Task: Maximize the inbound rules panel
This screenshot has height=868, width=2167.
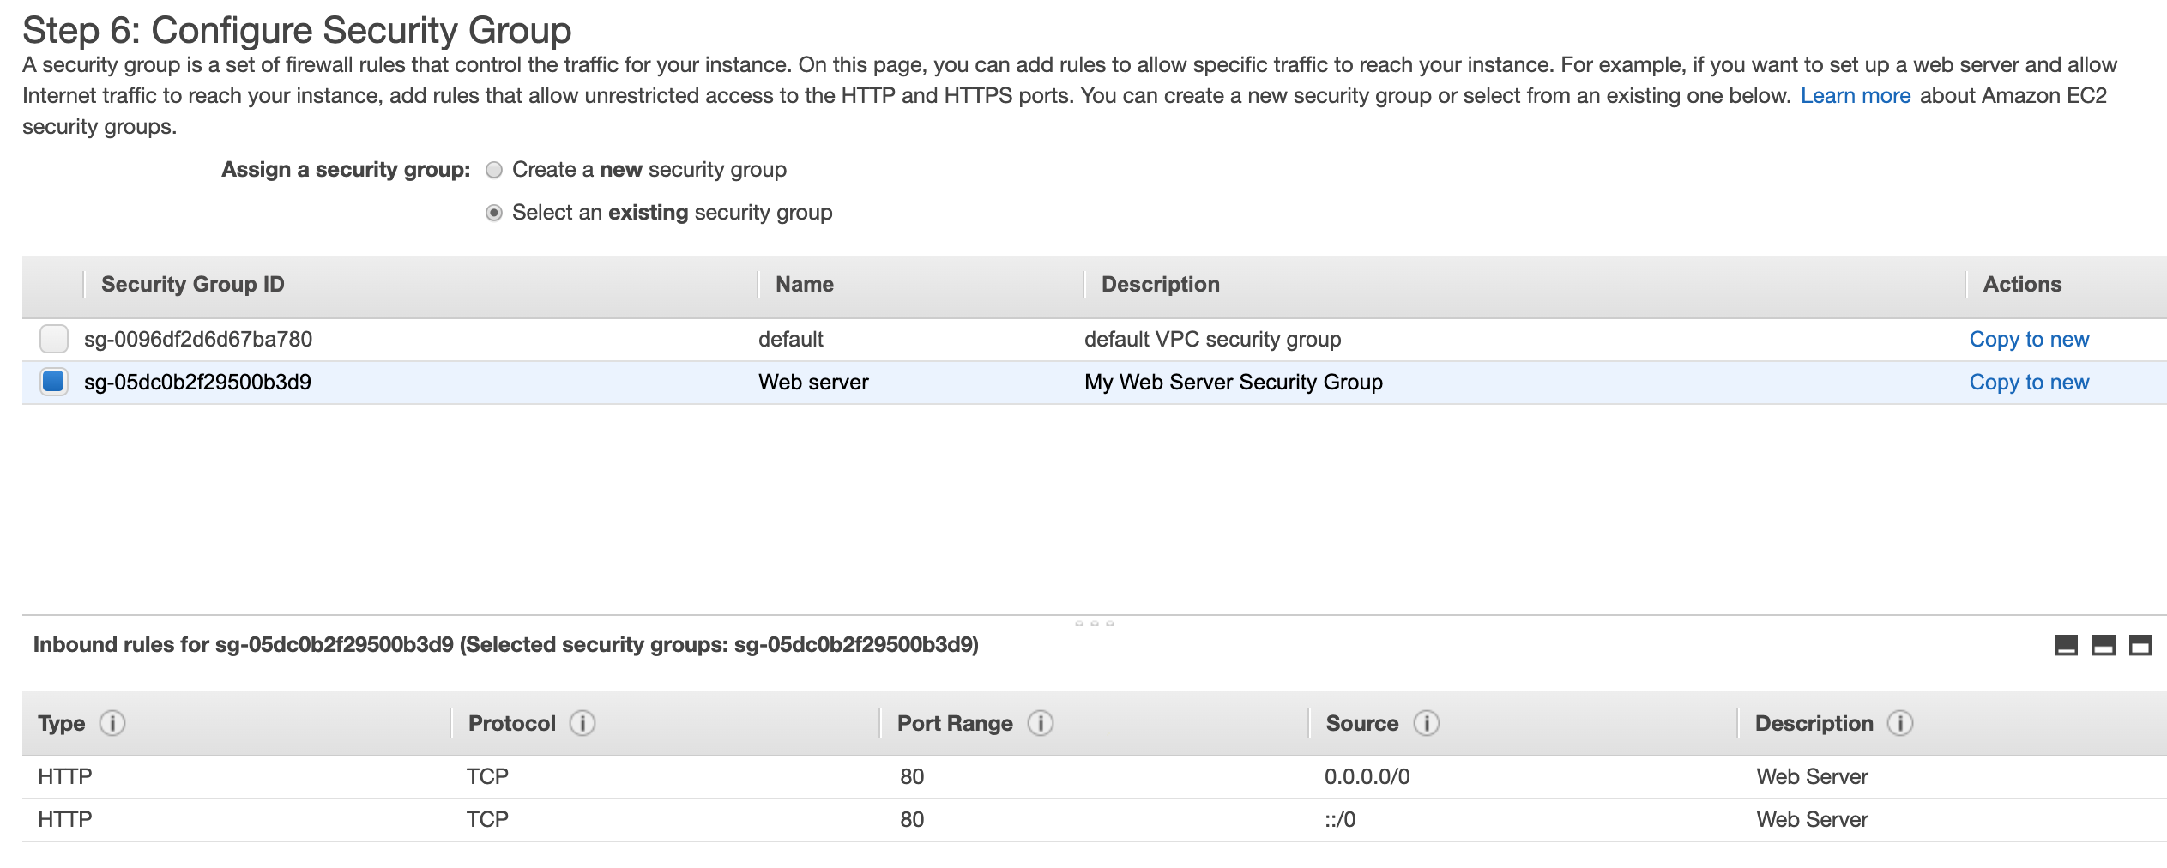Action: [2140, 645]
